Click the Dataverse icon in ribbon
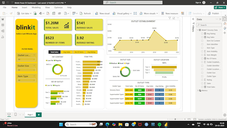Image resolution: width=227 pixels, height=128 pixels. (59, 13)
